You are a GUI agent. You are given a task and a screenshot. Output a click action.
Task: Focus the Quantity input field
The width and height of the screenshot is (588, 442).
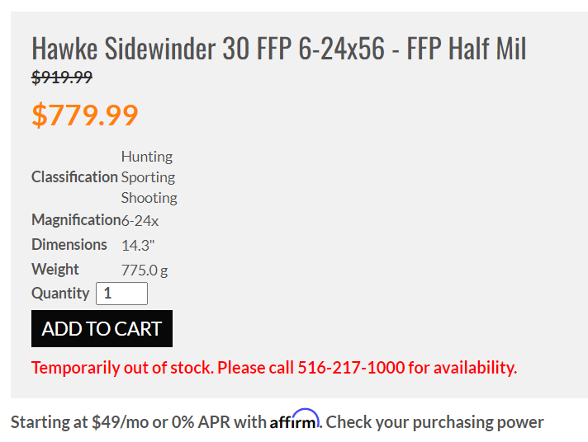point(122,294)
